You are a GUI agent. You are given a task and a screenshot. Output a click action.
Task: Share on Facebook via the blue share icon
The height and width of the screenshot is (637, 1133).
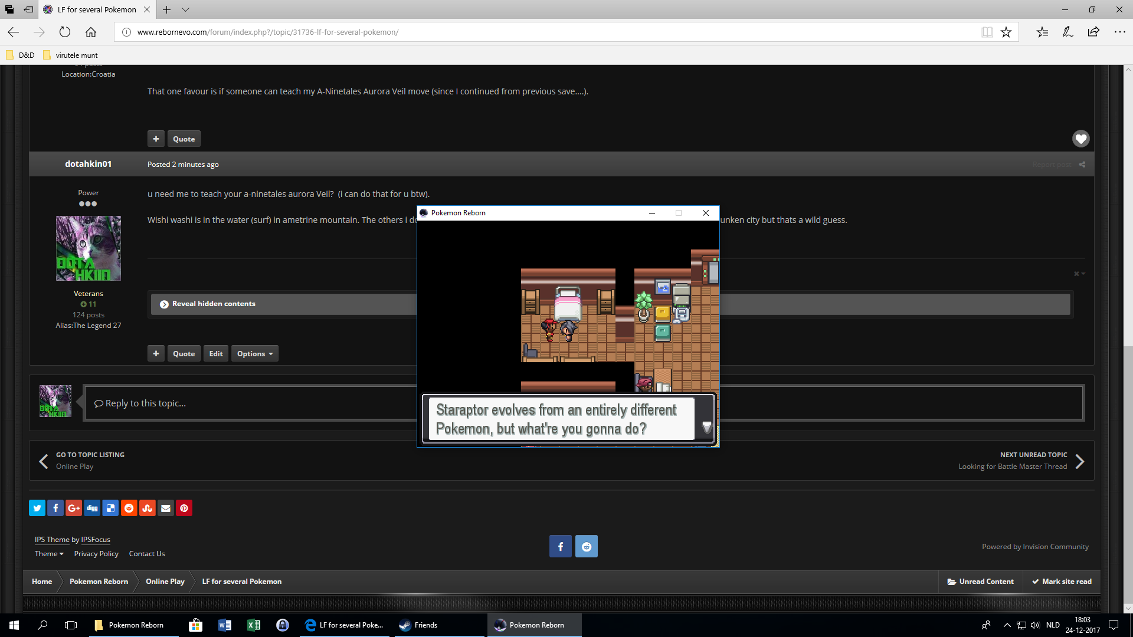click(x=55, y=508)
